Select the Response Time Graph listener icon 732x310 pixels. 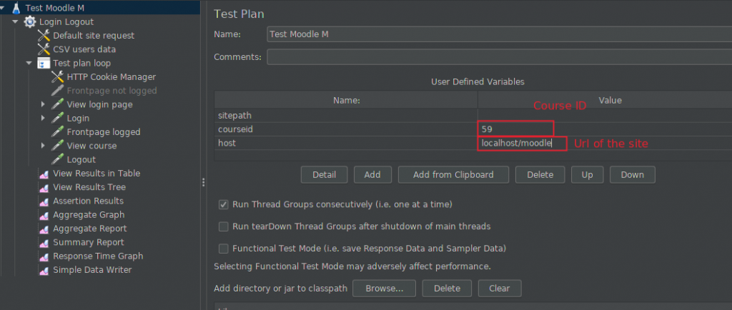[x=44, y=257]
